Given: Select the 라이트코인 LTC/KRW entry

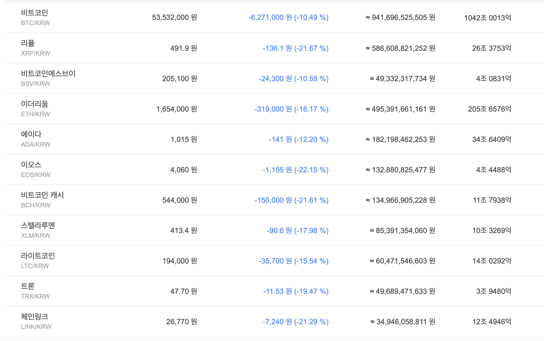Looking at the screenshot, I should tap(38, 256).
